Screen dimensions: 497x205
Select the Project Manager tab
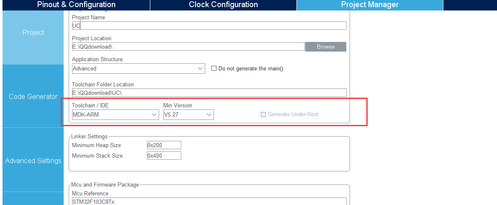(x=370, y=5)
